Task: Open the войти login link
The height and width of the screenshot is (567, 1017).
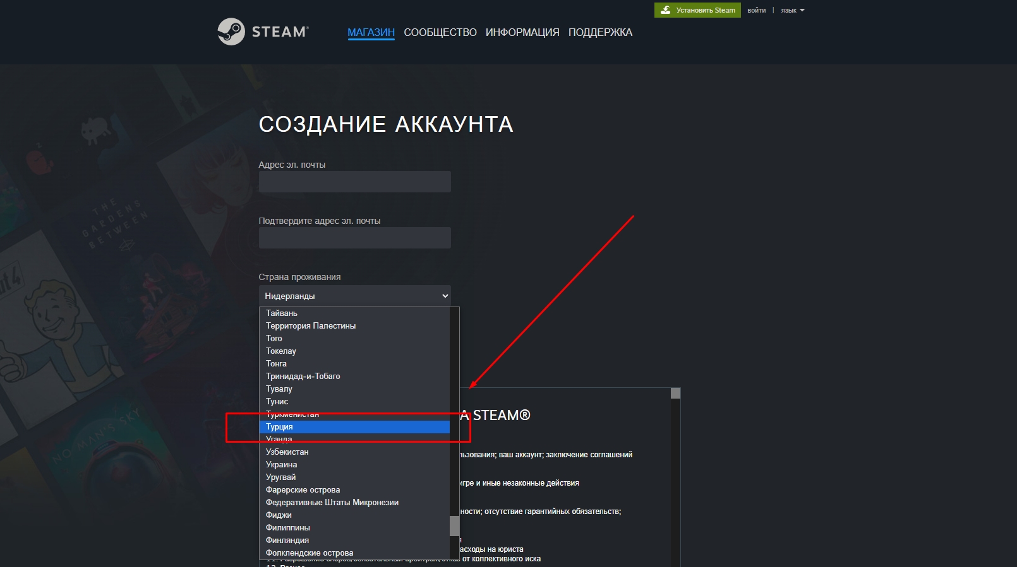Action: click(756, 10)
